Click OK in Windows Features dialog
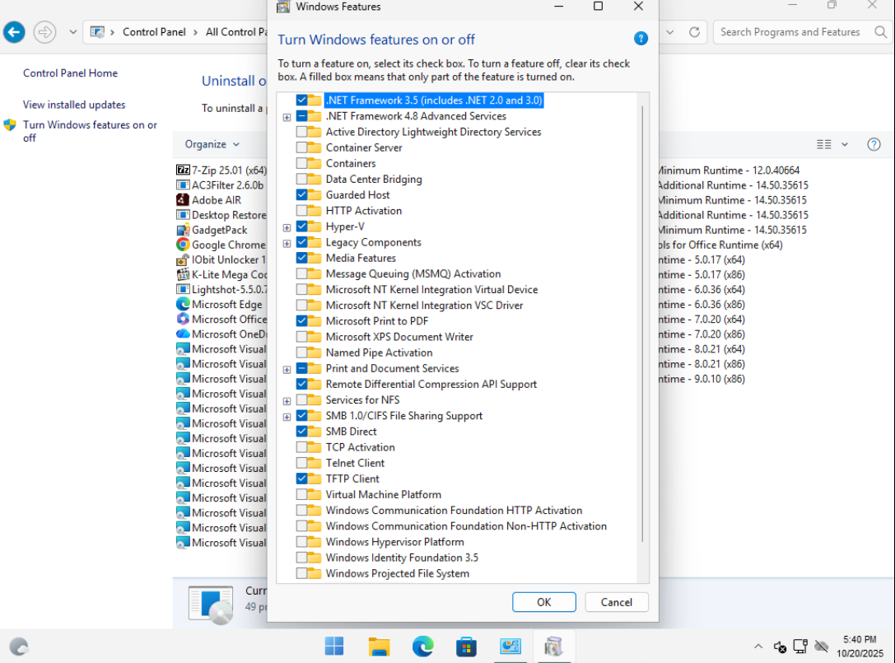The width and height of the screenshot is (895, 663). pyautogui.click(x=544, y=602)
